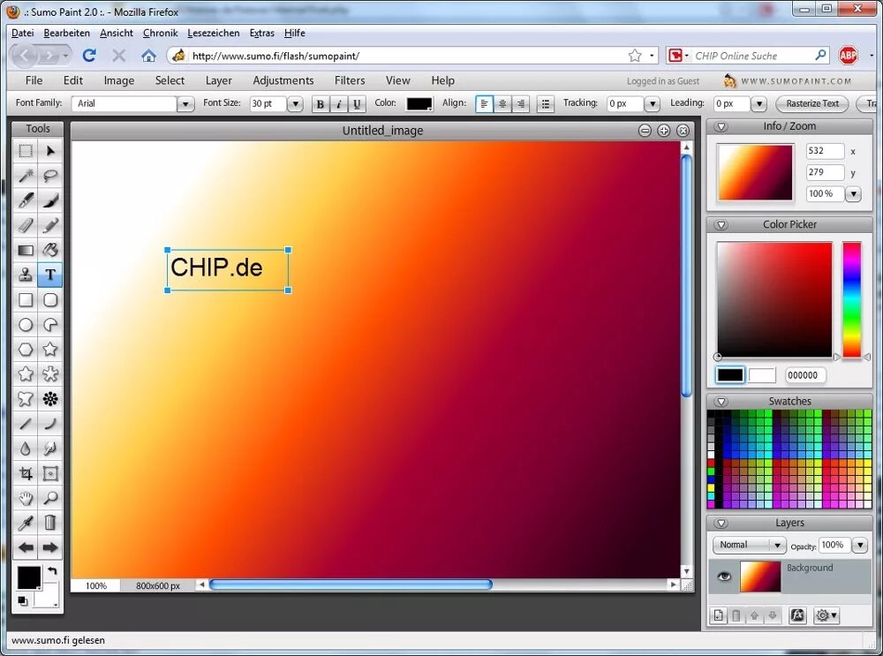Click the hex color field 000000
Viewport: 883px width, 656px height.
pos(805,375)
